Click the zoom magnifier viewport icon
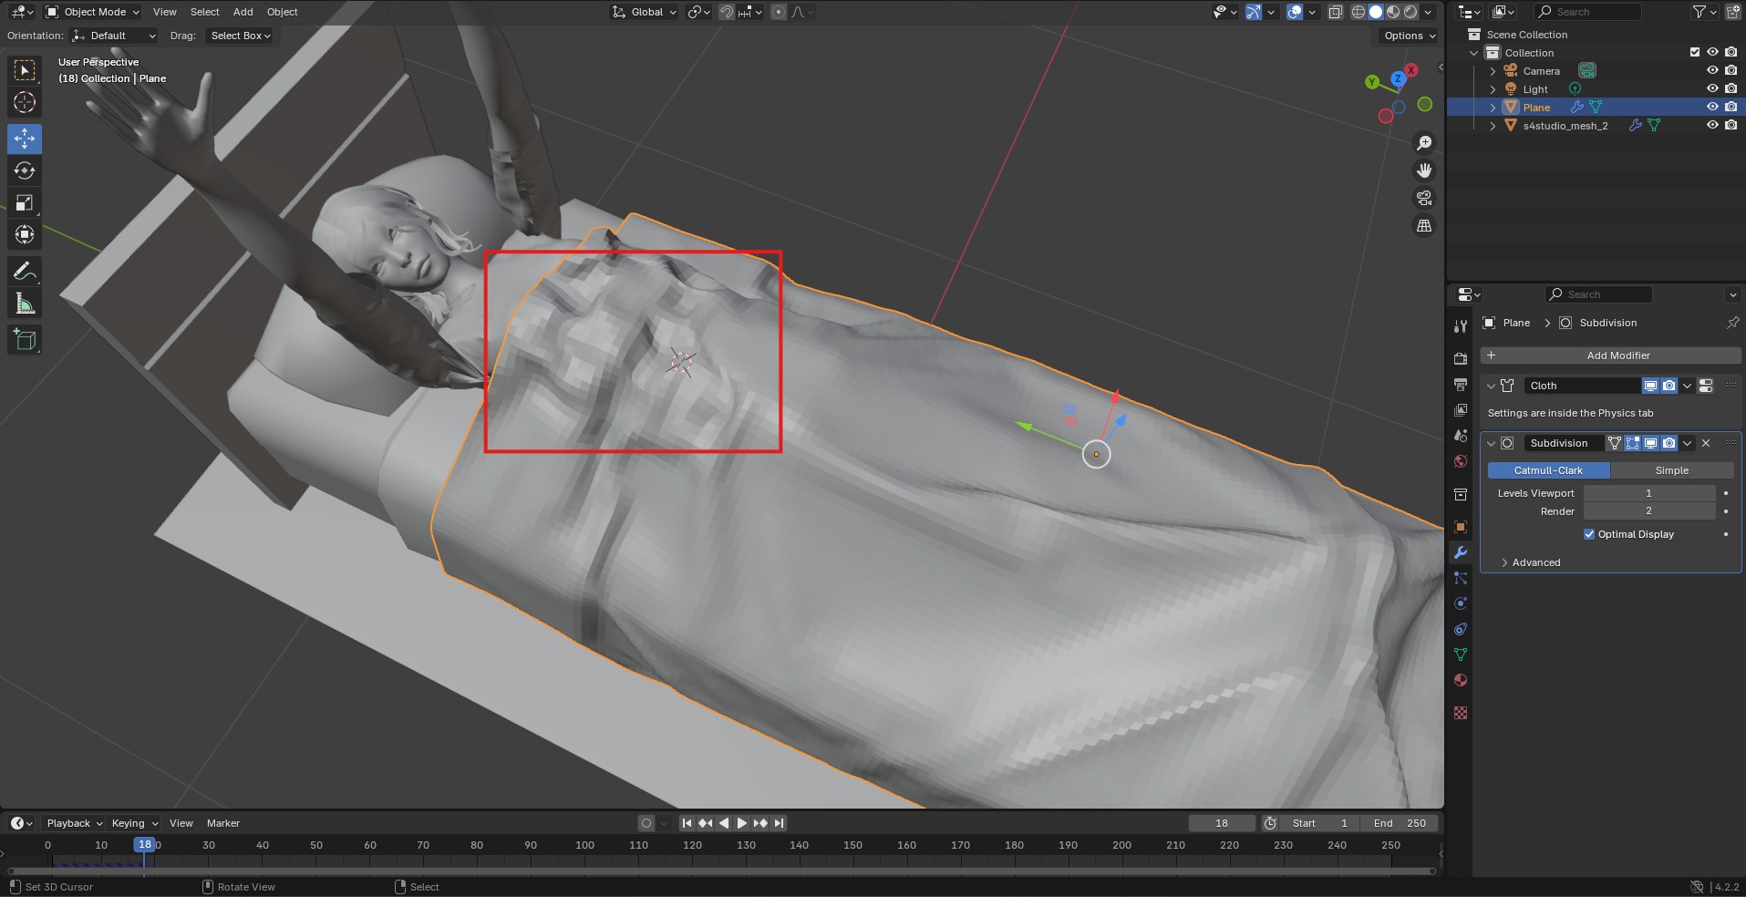Image resolution: width=1746 pixels, height=897 pixels. (1424, 143)
